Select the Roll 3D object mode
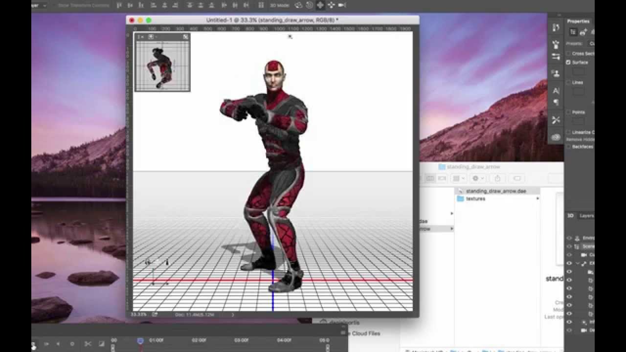This screenshot has width=626, height=352. pyautogui.click(x=310, y=5)
